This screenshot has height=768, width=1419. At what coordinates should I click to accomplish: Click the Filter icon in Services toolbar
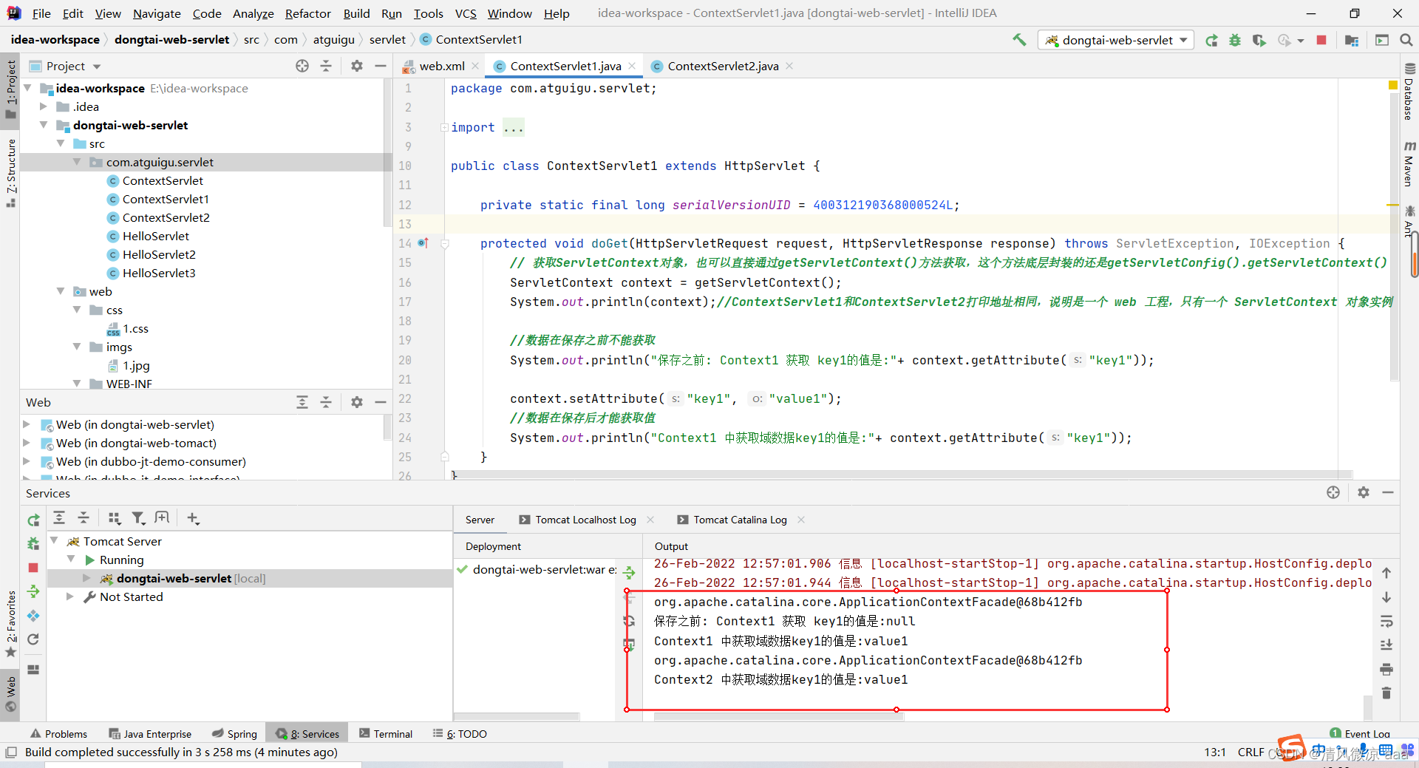138,518
